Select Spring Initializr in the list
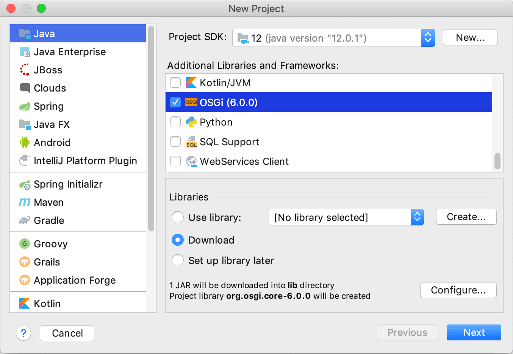 click(78, 184)
